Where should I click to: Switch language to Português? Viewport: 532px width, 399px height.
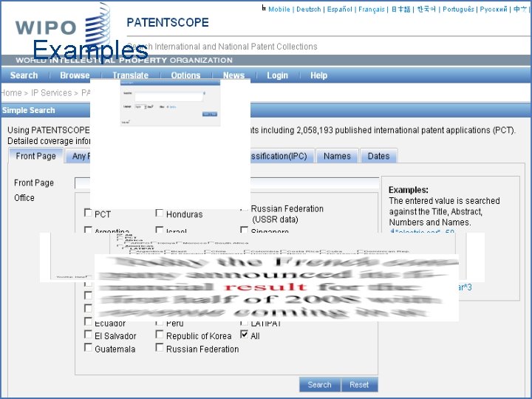click(x=458, y=10)
